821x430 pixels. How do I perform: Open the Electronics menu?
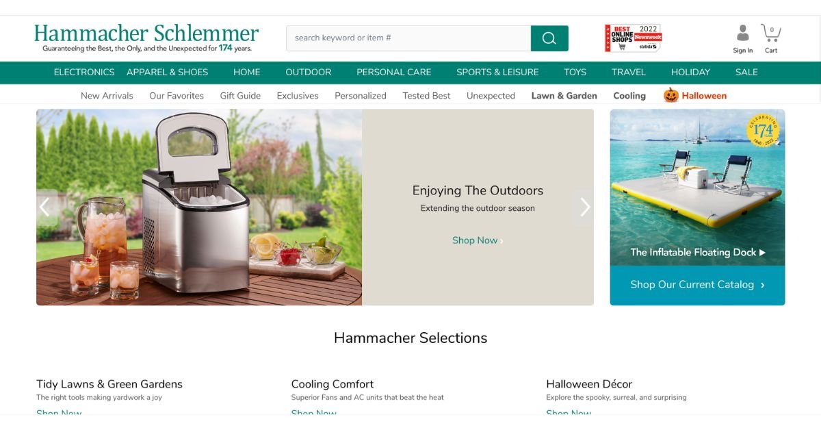pyautogui.click(x=84, y=72)
